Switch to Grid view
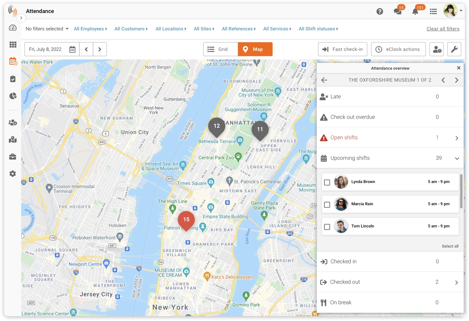This screenshot has height=321, width=469. 220,49
